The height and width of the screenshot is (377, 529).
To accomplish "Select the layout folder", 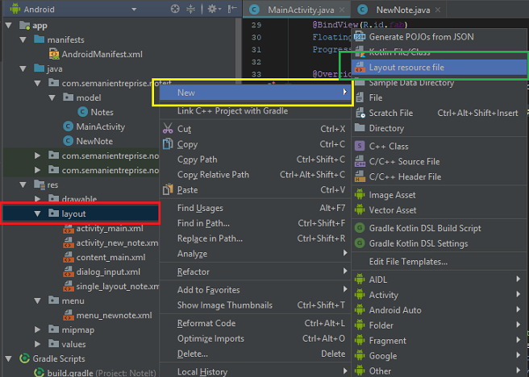I will click(x=81, y=213).
